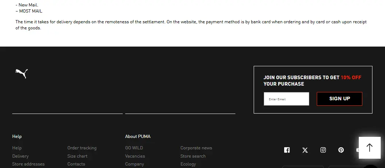The width and height of the screenshot is (385, 168).
Task: Open PUMA's Instagram page
Action: (x=323, y=150)
